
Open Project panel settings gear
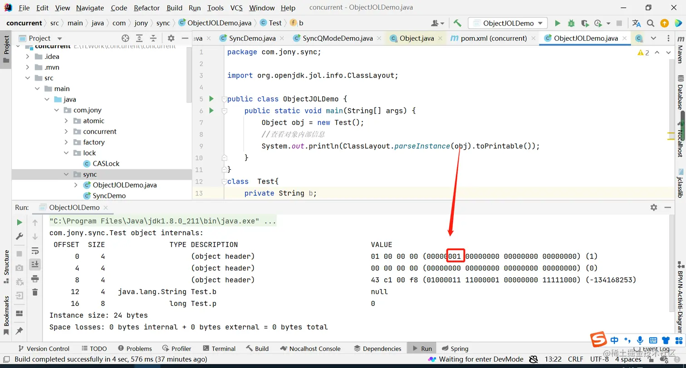tap(171, 39)
